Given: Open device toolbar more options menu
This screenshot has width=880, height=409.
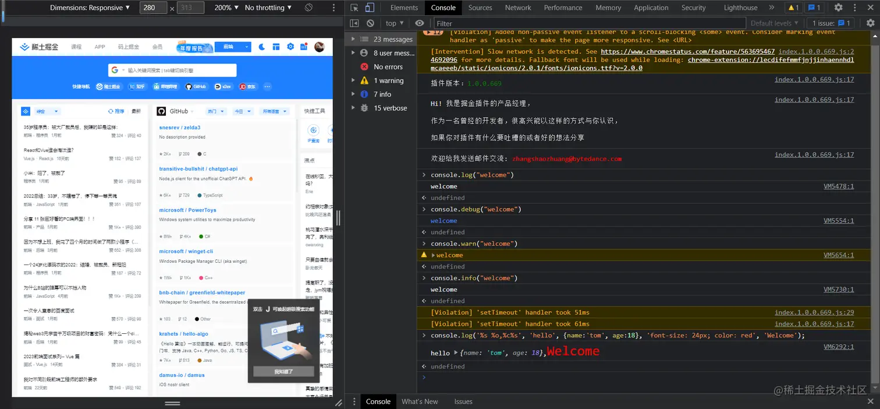Looking at the screenshot, I should tap(333, 8).
